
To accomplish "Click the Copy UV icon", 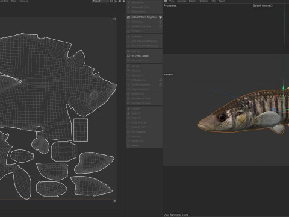I will [128, 108].
